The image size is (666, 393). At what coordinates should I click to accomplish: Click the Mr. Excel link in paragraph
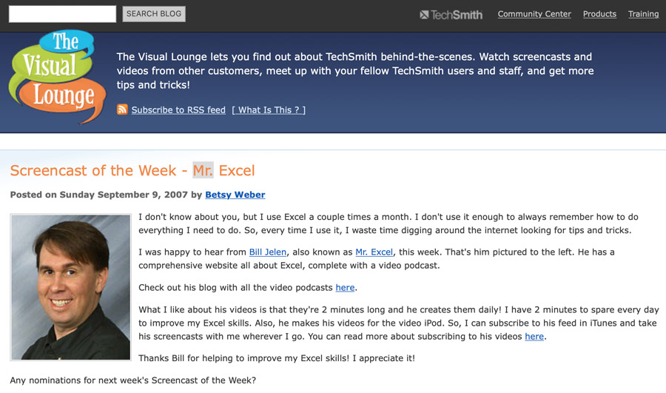[374, 252]
